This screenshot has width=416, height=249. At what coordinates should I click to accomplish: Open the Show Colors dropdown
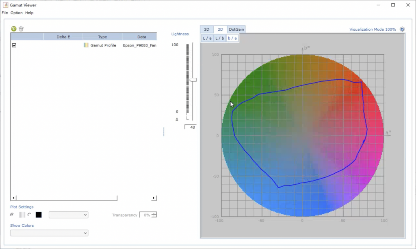tap(49, 233)
